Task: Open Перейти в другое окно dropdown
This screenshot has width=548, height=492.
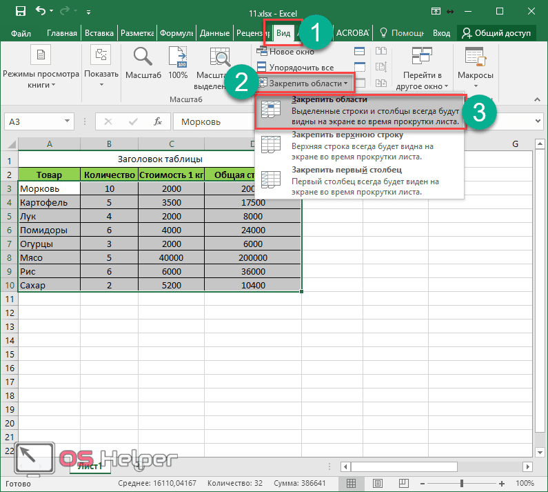Action: tap(422, 68)
